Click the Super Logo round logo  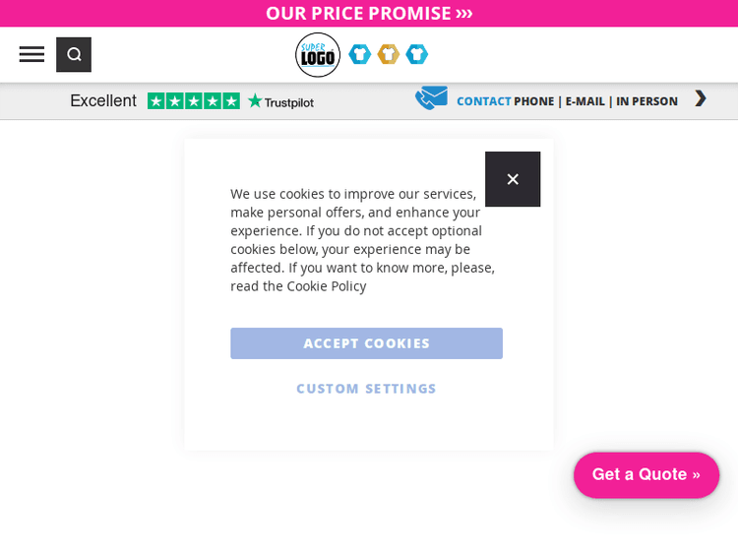(x=318, y=55)
